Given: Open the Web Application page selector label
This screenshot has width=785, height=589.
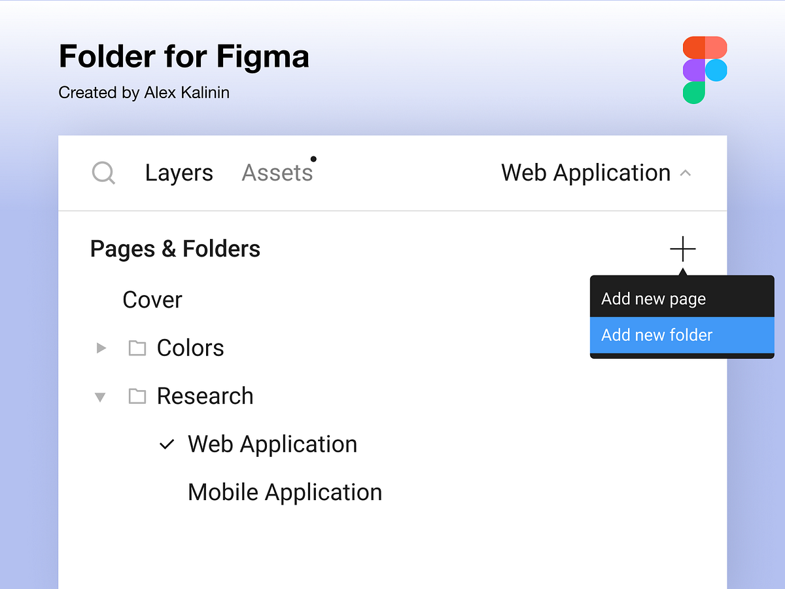Looking at the screenshot, I should coord(586,173).
